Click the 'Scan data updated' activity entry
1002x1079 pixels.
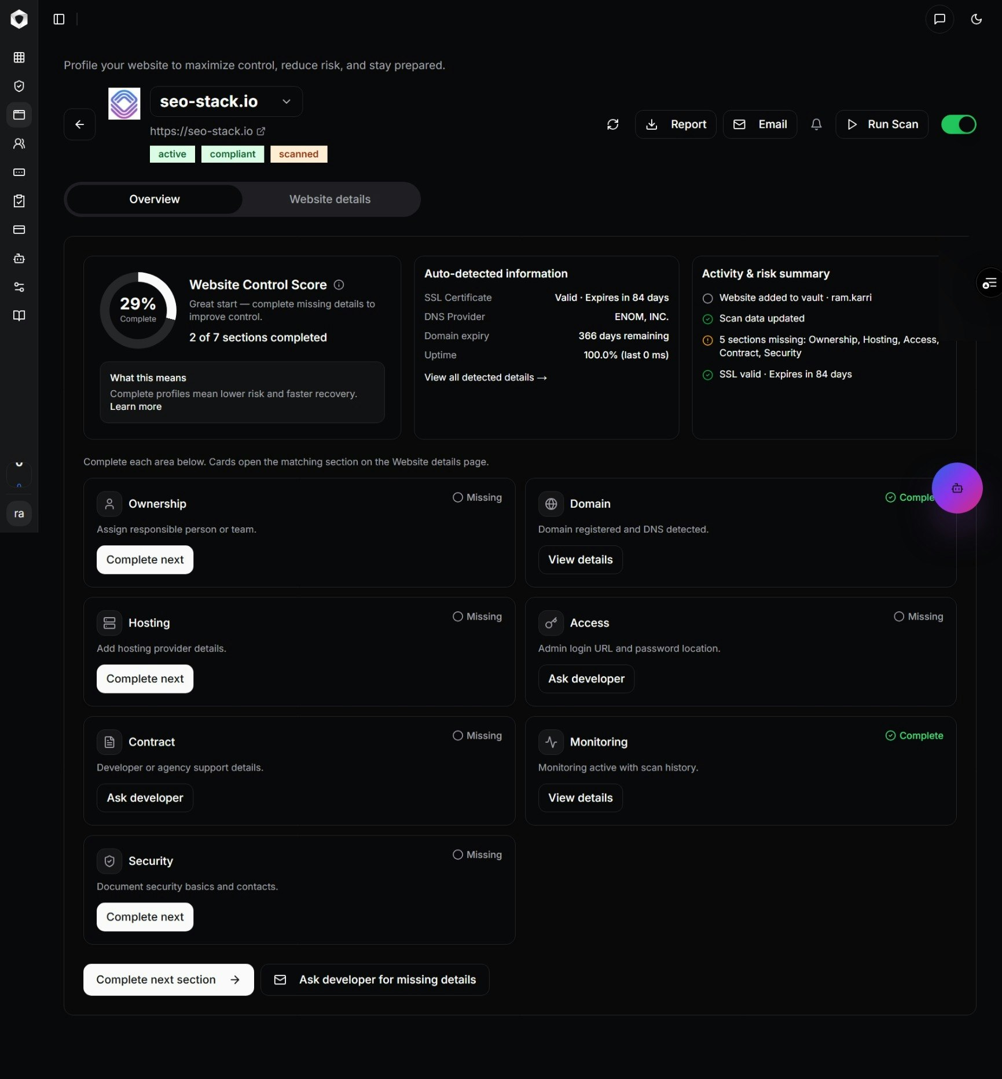click(762, 318)
